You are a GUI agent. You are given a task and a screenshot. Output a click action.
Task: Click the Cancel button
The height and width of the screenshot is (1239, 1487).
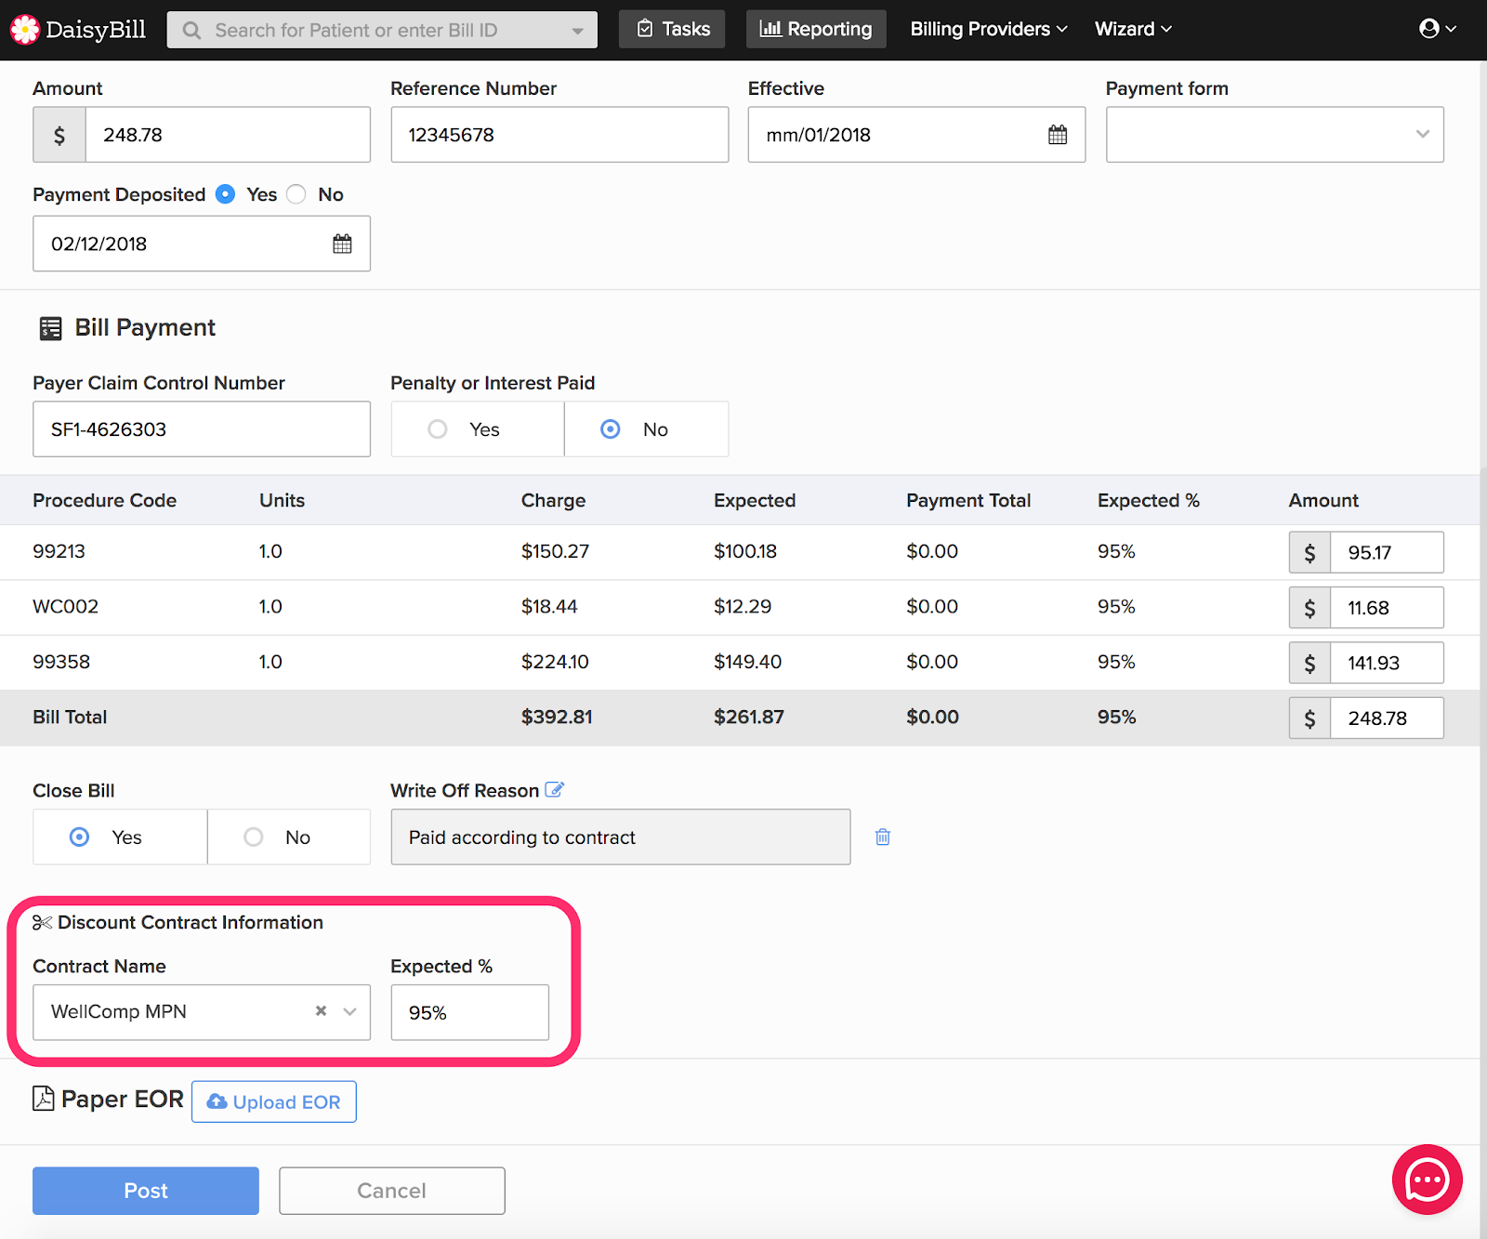coord(392,1191)
